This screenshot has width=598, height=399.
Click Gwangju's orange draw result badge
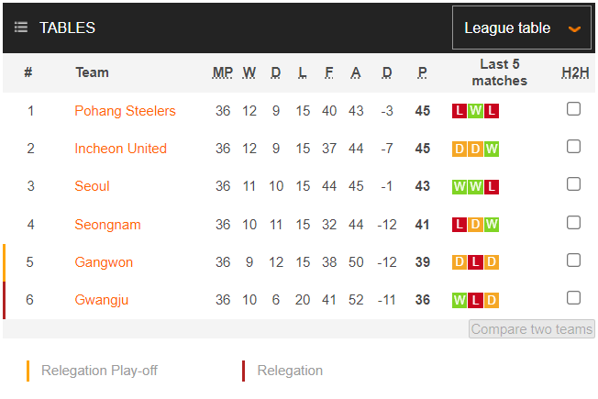(x=492, y=300)
